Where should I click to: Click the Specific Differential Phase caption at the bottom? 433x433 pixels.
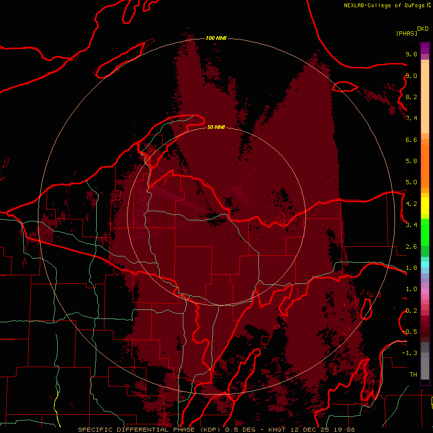click(216, 430)
